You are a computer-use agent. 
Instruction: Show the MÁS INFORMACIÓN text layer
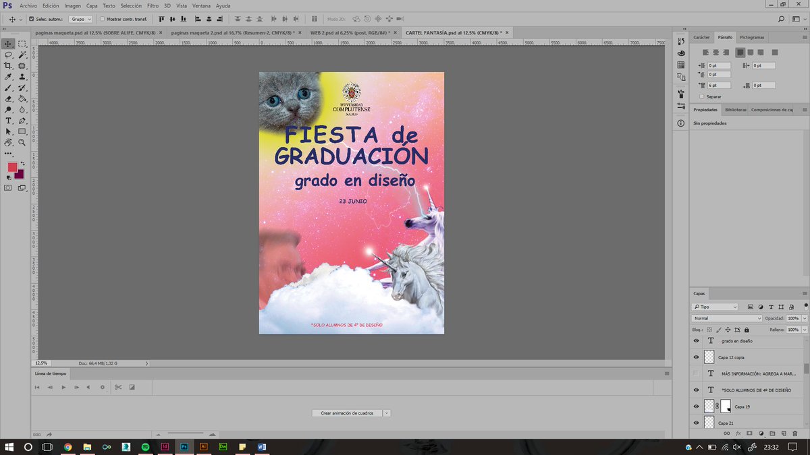697,373
